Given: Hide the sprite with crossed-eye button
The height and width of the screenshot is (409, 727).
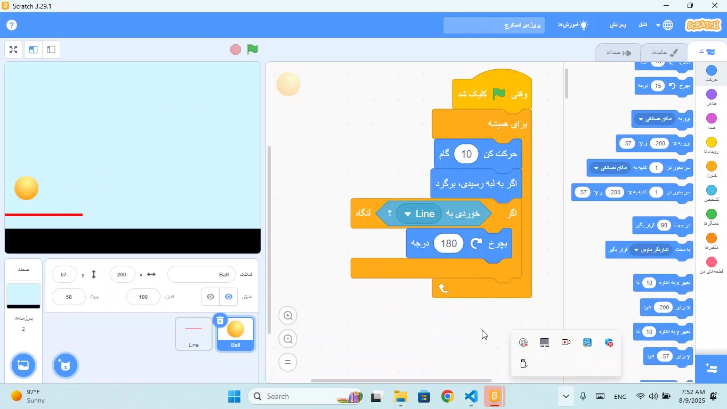Looking at the screenshot, I should coord(211,297).
